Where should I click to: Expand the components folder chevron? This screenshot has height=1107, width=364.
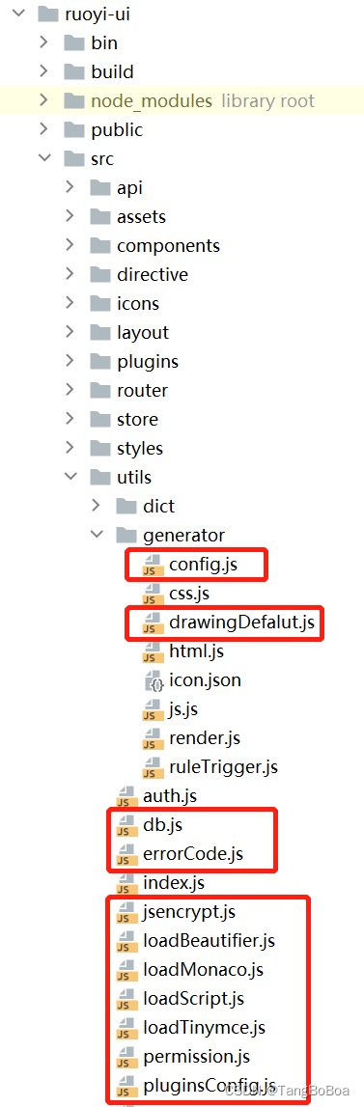click(70, 246)
